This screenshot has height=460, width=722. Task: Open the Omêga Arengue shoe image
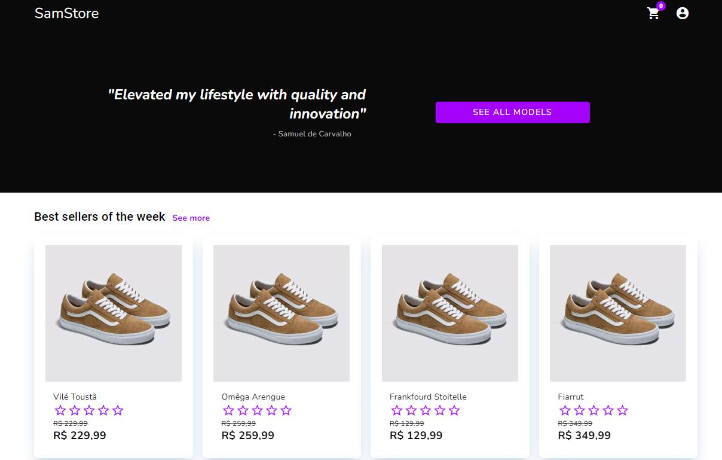tap(282, 313)
